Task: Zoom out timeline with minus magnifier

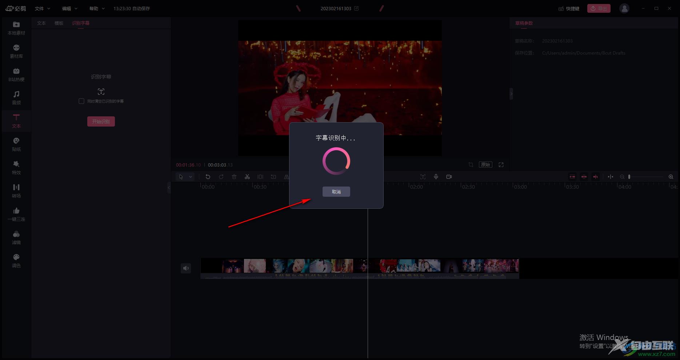Action: (622, 177)
